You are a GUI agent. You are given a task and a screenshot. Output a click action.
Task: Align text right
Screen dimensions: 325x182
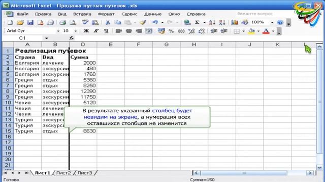click(139, 31)
